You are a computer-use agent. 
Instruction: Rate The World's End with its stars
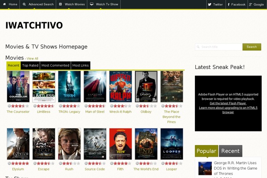(148, 163)
